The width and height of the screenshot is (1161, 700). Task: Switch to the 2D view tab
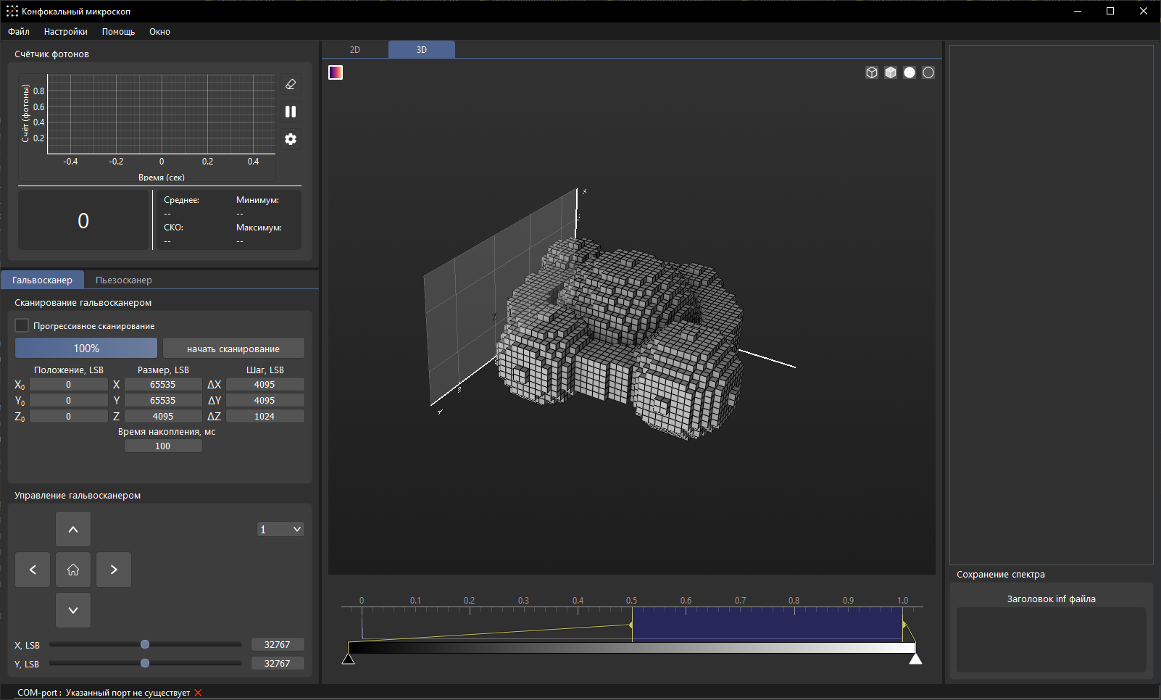click(x=355, y=49)
